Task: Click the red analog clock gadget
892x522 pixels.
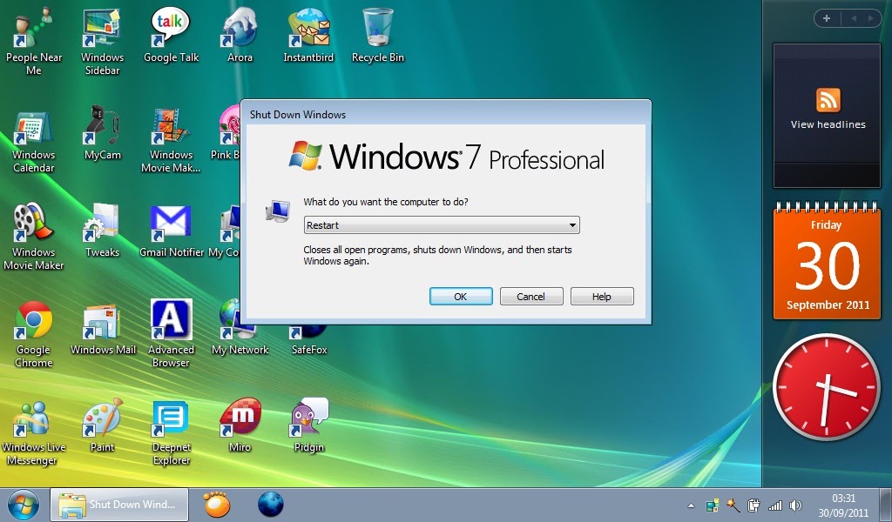Action: coord(827,387)
